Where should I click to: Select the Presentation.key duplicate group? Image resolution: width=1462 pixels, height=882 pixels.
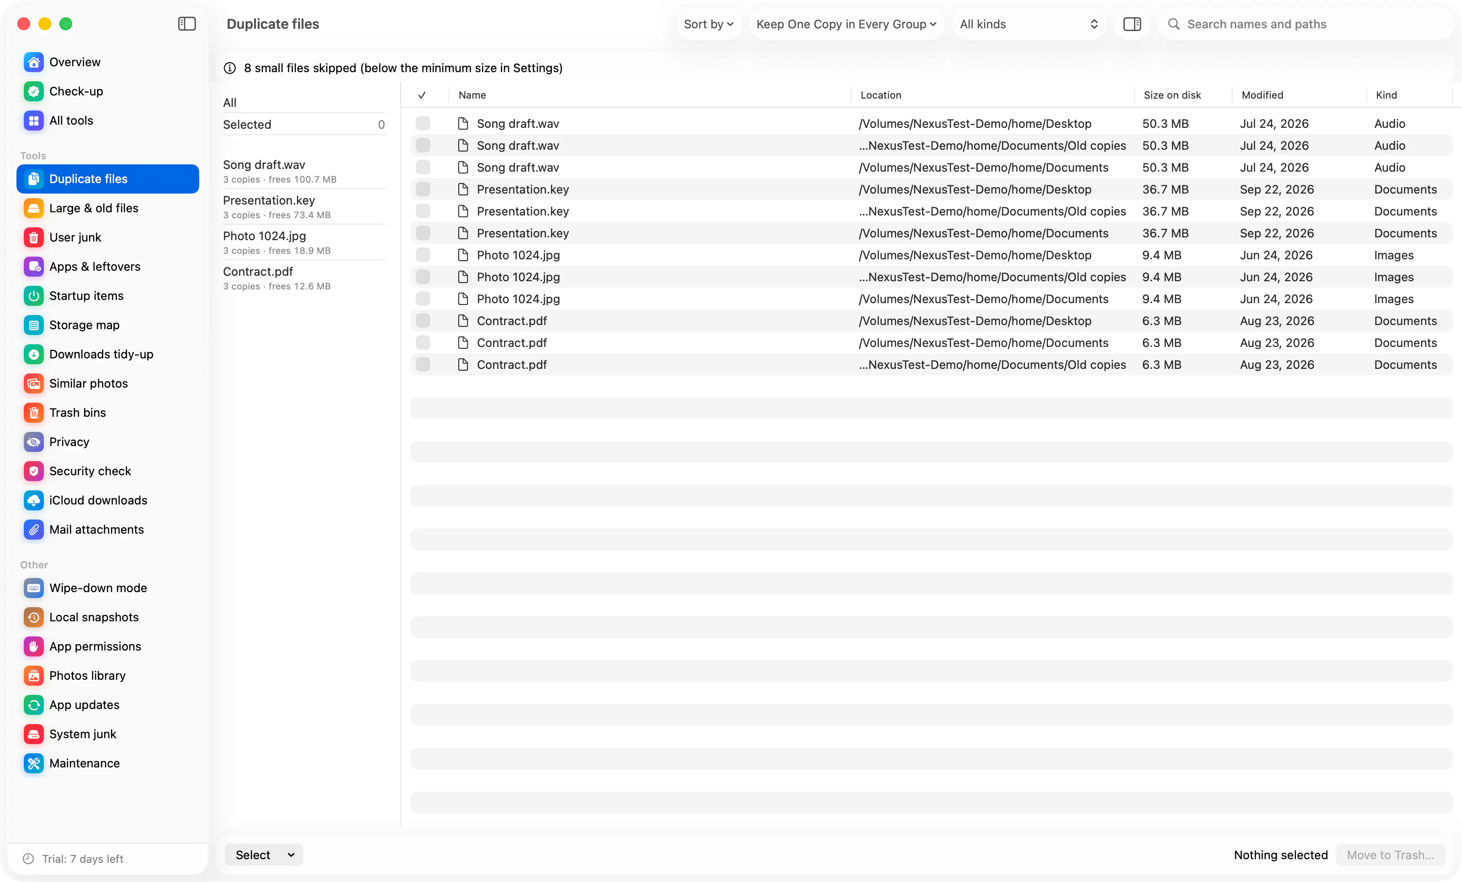click(304, 207)
